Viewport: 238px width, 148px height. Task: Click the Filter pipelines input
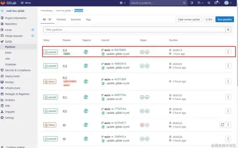134,29
